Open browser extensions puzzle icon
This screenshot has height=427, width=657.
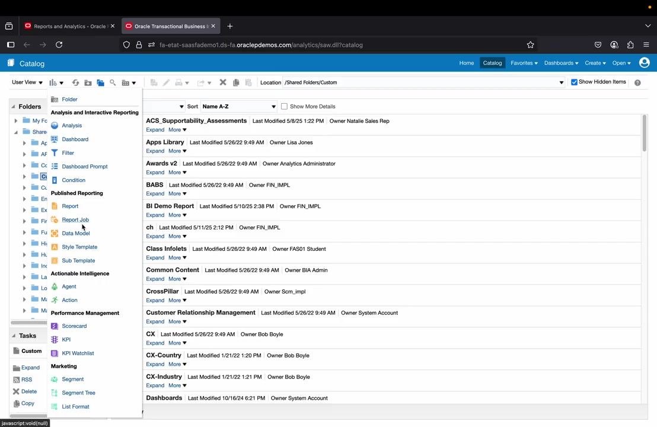click(630, 45)
